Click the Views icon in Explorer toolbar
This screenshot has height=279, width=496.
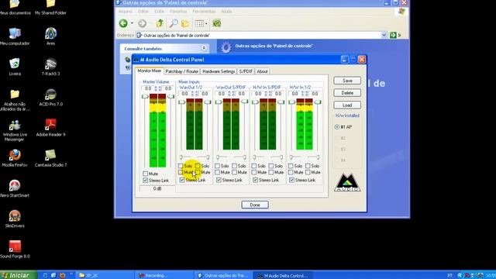click(x=199, y=23)
